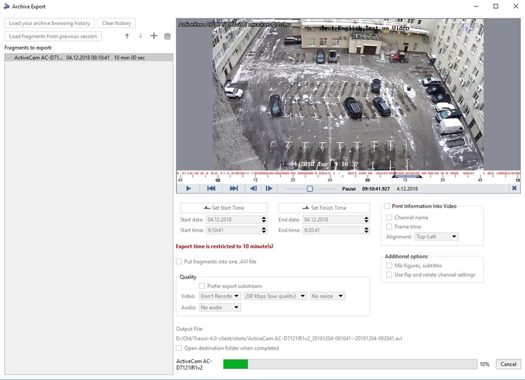Cancel the export in progress
525x380 pixels.
pyautogui.click(x=508, y=364)
